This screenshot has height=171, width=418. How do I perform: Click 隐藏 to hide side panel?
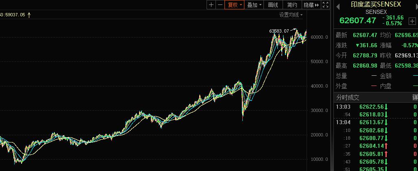[x=311, y=5]
